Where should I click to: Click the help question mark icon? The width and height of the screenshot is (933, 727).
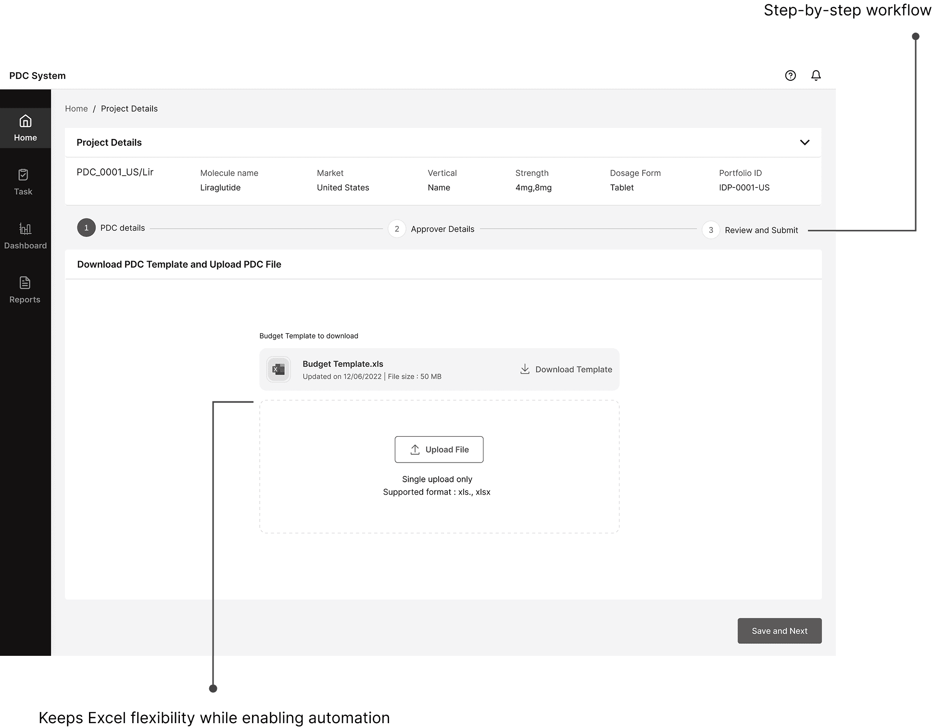pyautogui.click(x=790, y=75)
